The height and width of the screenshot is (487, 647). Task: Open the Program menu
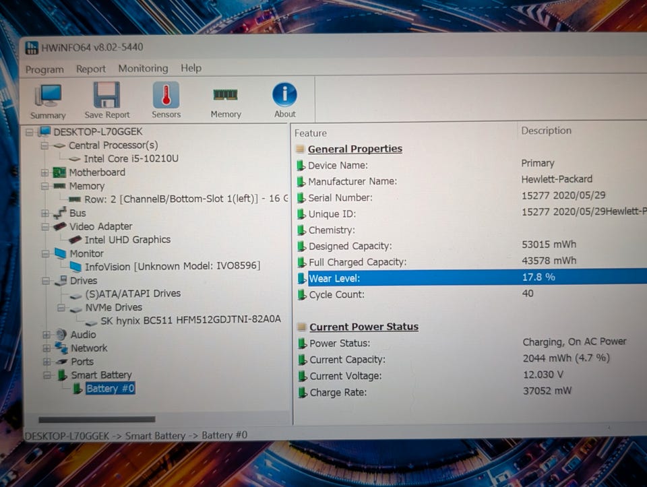point(44,69)
